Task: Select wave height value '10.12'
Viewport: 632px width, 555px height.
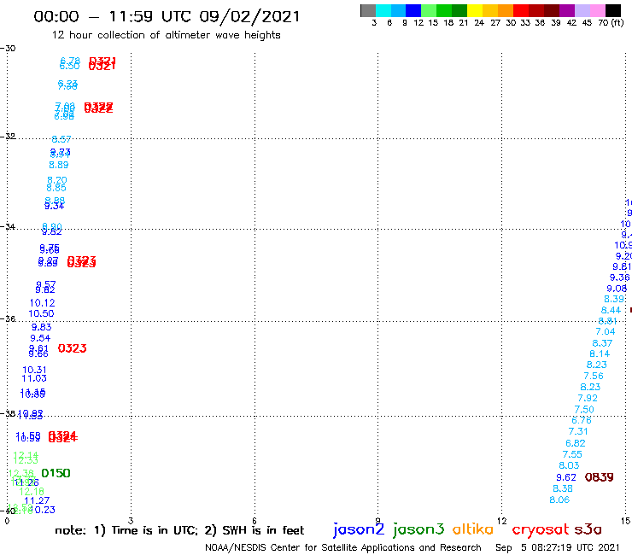Action: tap(43, 303)
